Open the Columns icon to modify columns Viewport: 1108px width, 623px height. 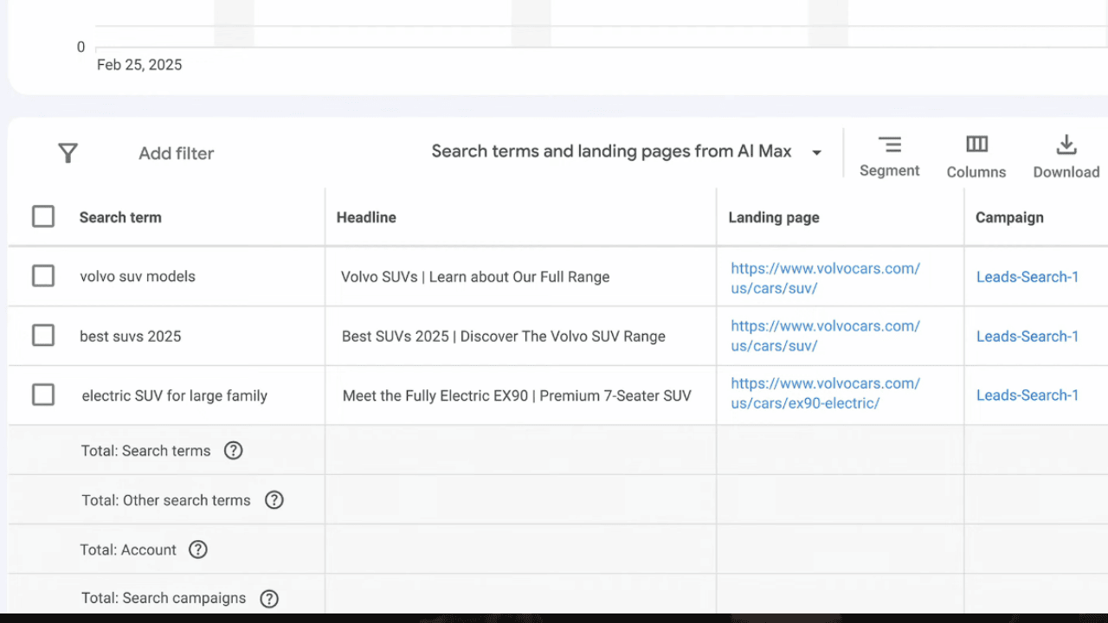[976, 145]
